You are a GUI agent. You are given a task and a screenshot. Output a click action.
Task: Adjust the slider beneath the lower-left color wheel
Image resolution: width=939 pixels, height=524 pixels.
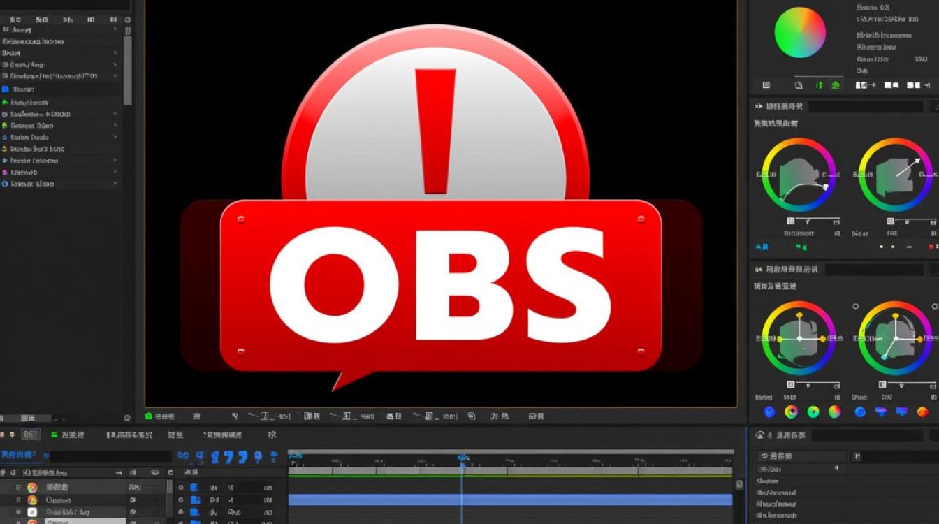coord(813,385)
